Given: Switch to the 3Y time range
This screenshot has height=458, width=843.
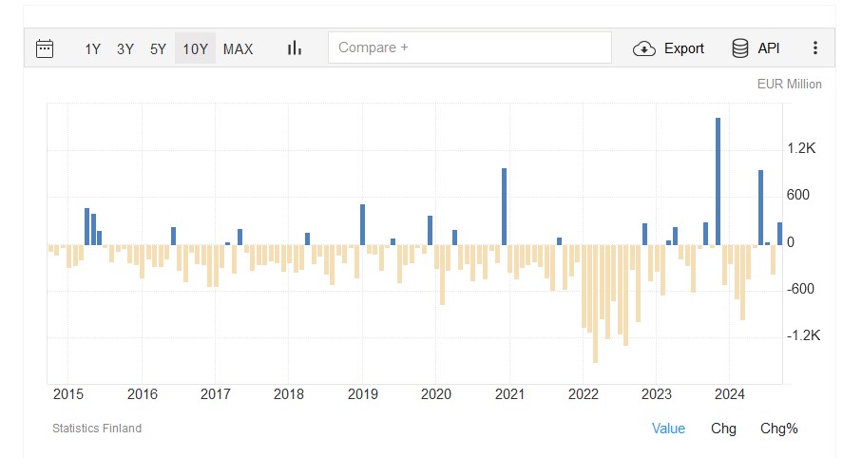Looking at the screenshot, I should click(125, 48).
